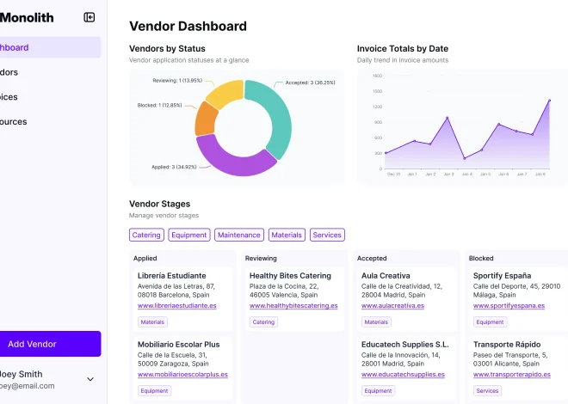Open www.educatechsupplies.es link

(x=403, y=374)
